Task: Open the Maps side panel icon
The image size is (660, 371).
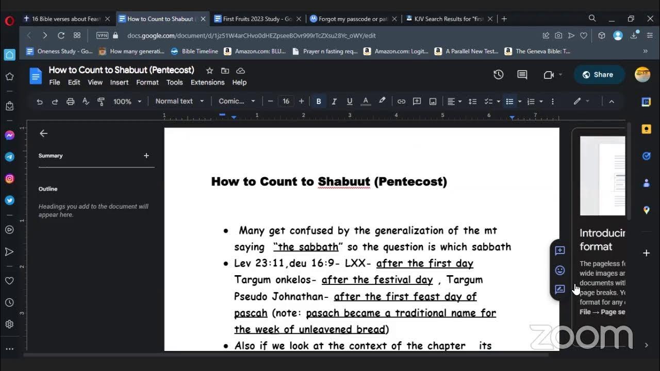Action: click(x=647, y=210)
